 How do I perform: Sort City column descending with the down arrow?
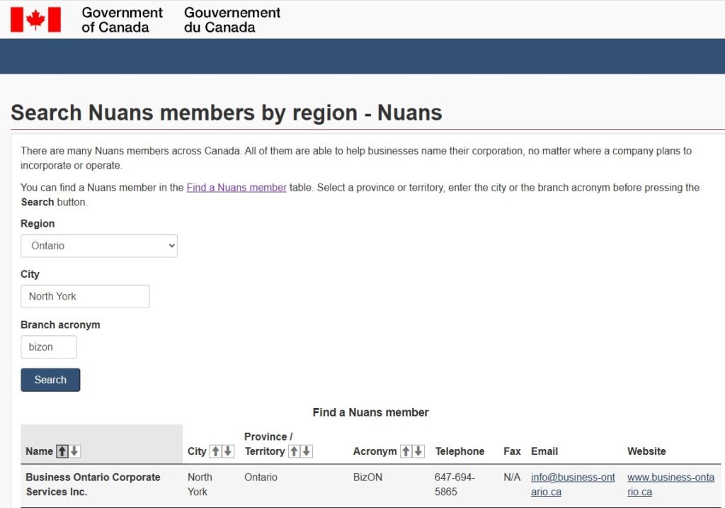(228, 451)
